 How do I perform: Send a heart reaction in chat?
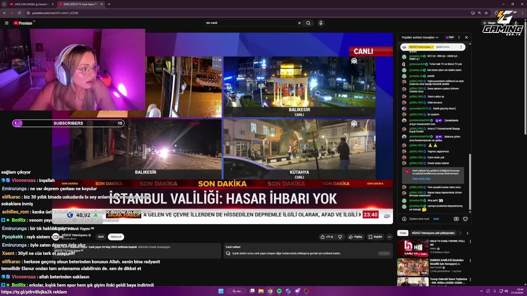pos(466,219)
